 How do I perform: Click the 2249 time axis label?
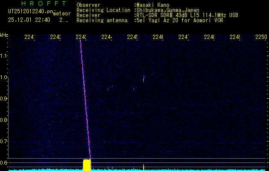click(235, 37)
